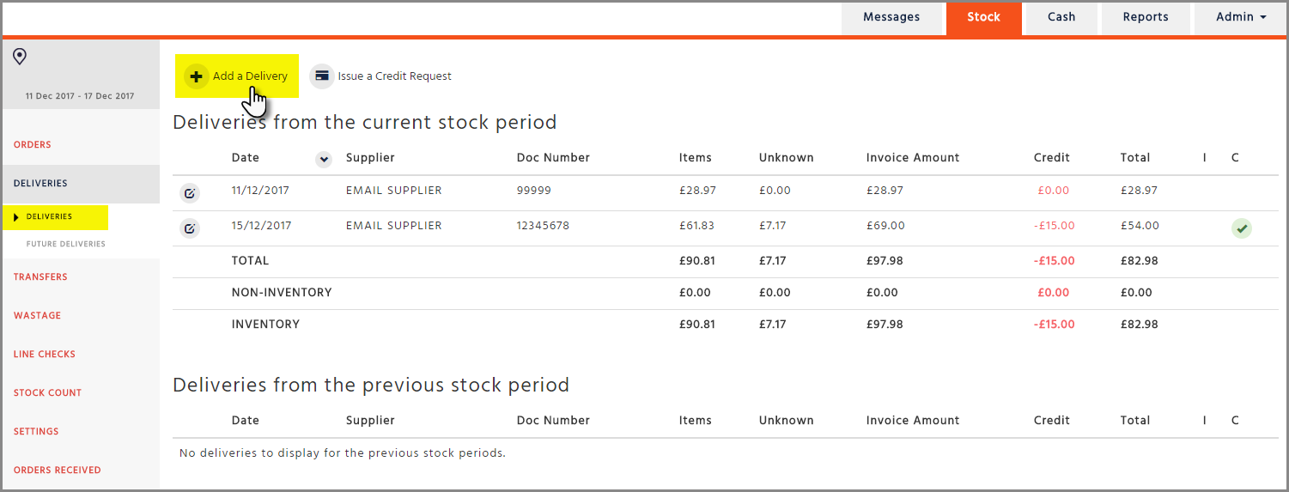Viewport: 1289px width, 492px height.
Task: Sort deliveries using the Date chevron
Action: (x=324, y=159)
